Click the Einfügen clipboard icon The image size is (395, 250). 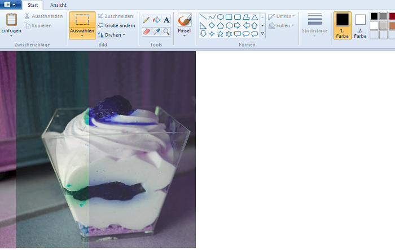tap(11, 20)
